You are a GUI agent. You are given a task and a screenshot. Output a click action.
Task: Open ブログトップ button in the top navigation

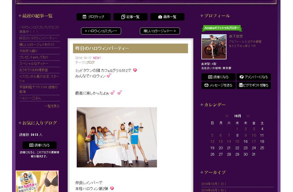[x=93, y=17]
